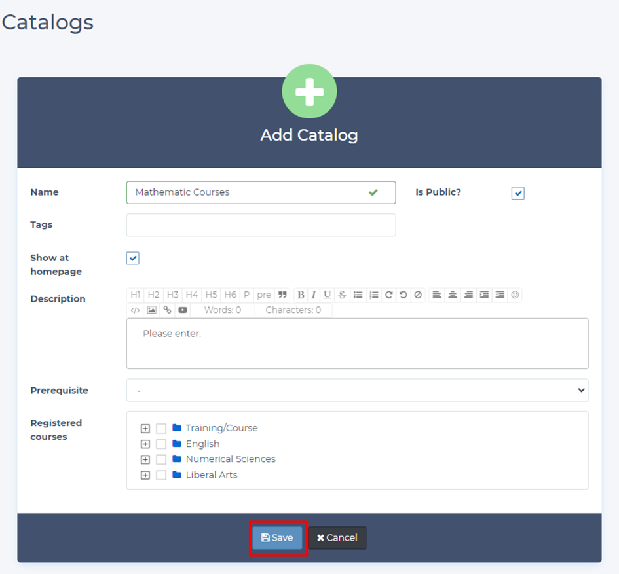Expand the Liberal Arts folder node

coord(145,475)
